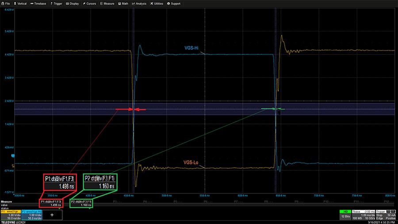Viewport: 398px width, 224px height.
Task: Click the Utilities wrench icon
Action: point(152,4)
